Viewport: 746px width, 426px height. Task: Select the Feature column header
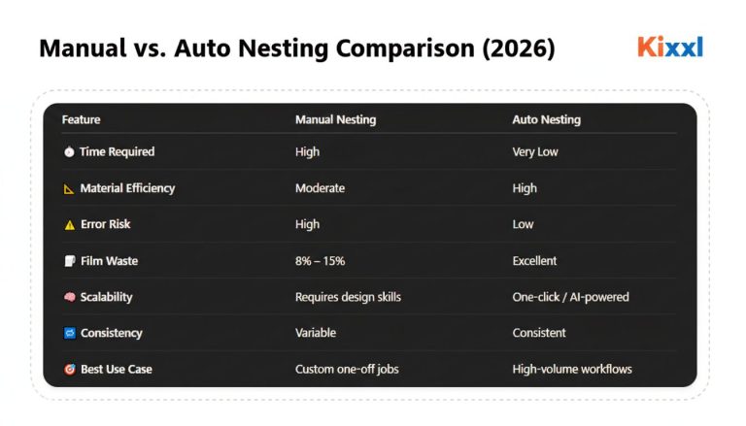[x=81, y=119]
